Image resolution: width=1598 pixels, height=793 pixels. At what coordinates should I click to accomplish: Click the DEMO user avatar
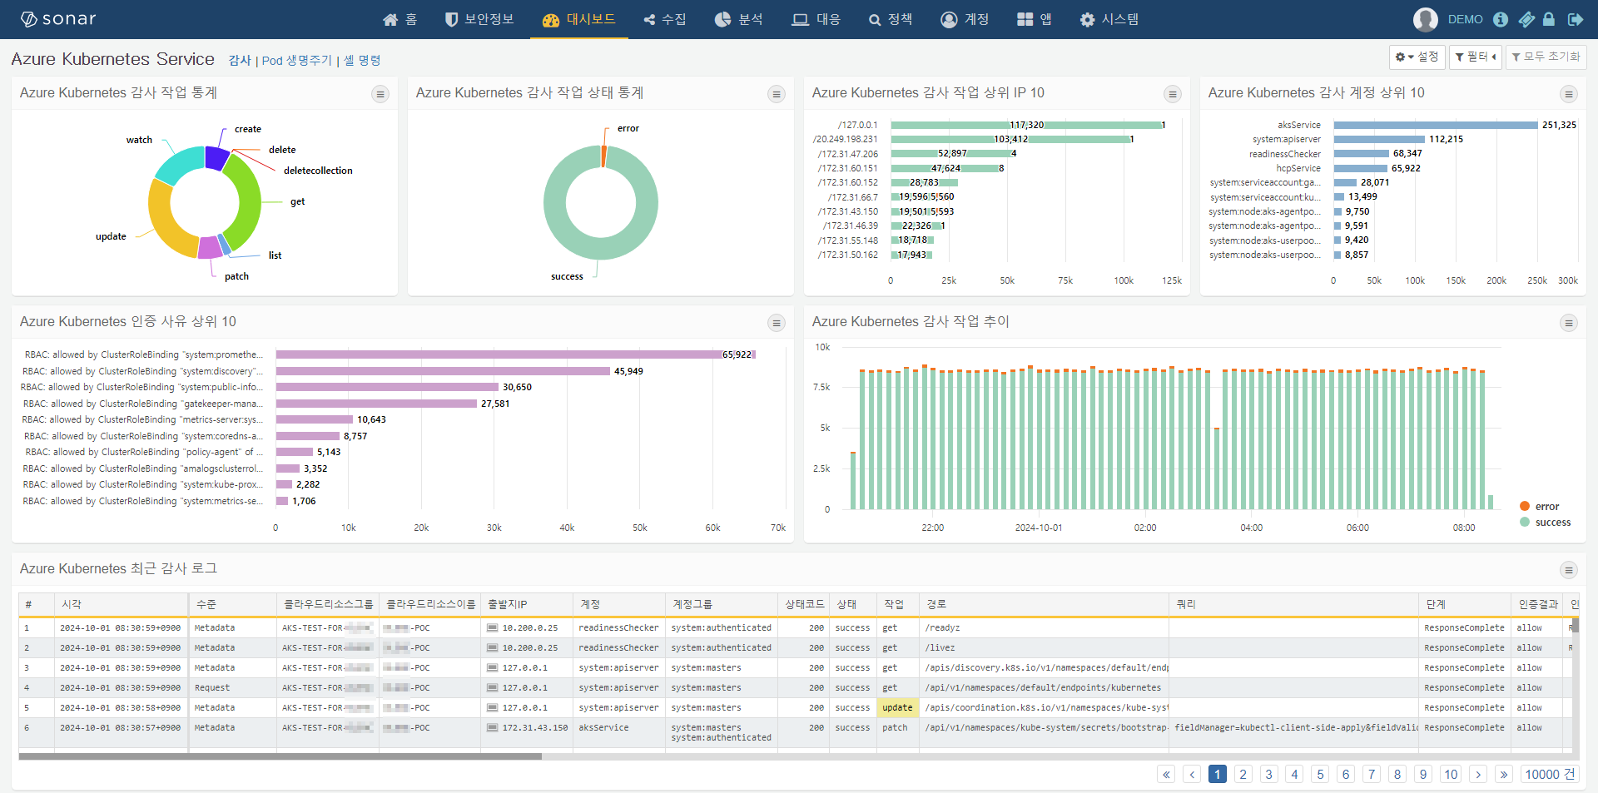(x=1426, y=19)
